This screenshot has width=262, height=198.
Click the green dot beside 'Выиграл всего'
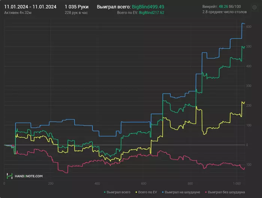pyautogui.click(x=104, y=192)
